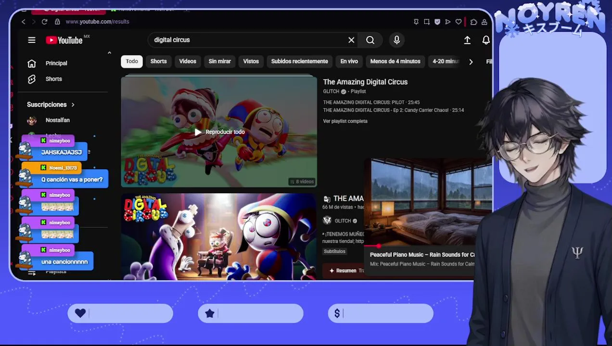
Task: Open the second Digital Circus video thumbnail
Action: pyautogui.click(x=219, y=236)
